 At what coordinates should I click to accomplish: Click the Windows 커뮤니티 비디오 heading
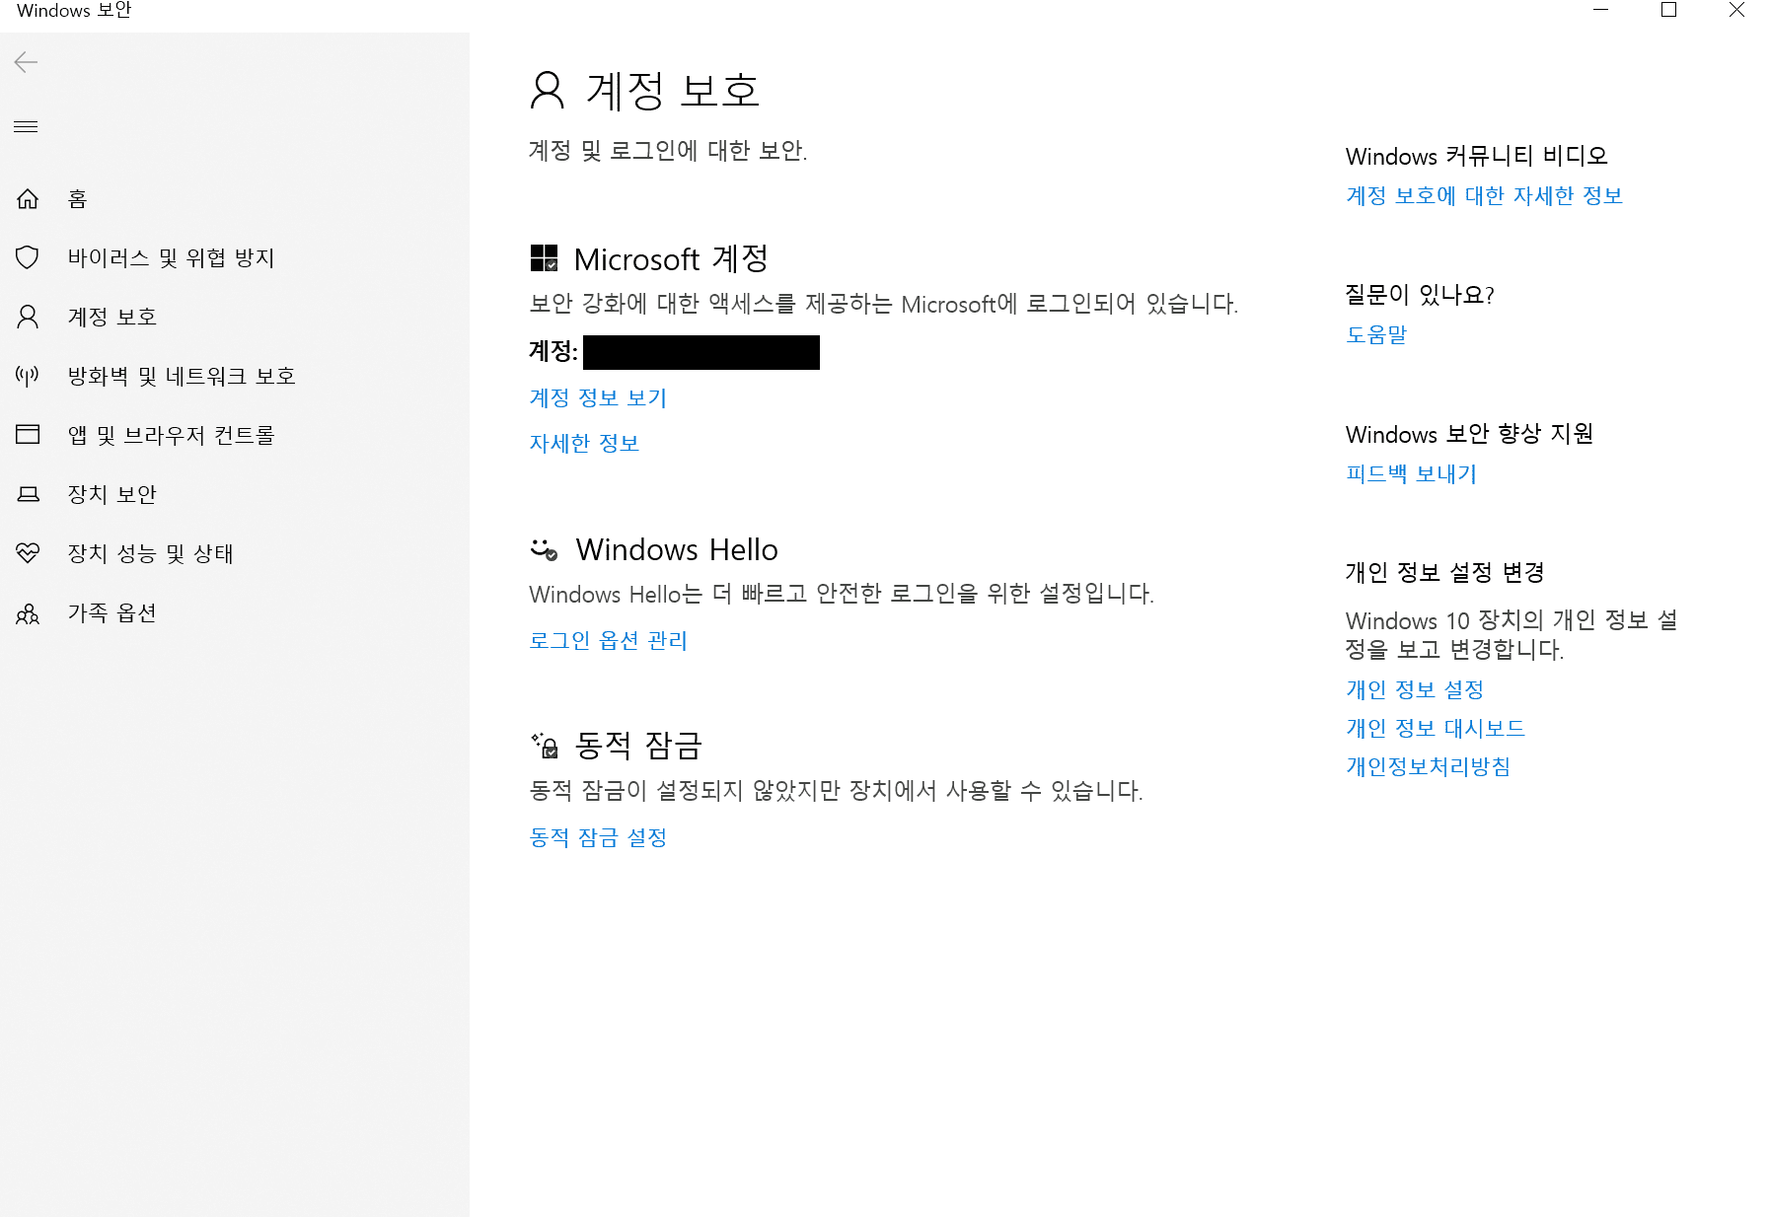click(x=1477, y=156)
